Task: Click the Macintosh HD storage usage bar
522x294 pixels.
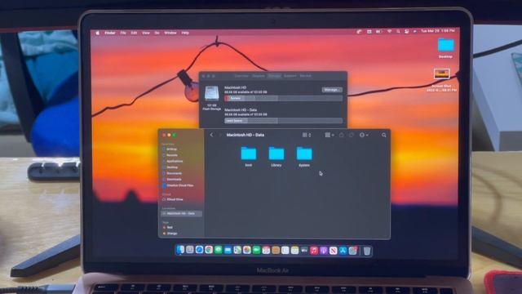Action: coord(283,98)
